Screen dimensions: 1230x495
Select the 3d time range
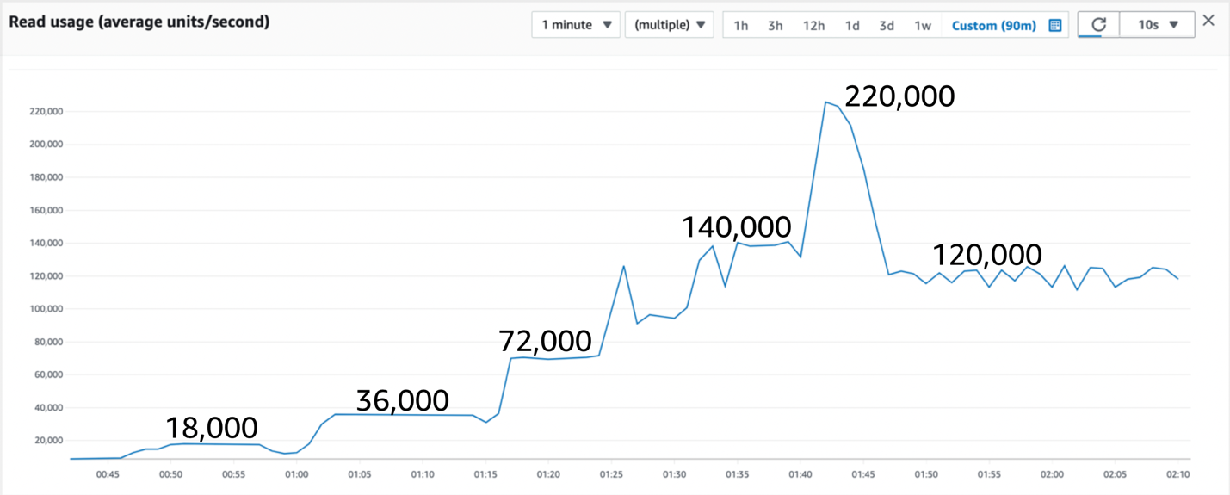(887, 26)
